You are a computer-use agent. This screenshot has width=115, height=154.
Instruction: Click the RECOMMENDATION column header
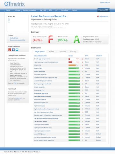pyautogui.click(x=40, y=56)
